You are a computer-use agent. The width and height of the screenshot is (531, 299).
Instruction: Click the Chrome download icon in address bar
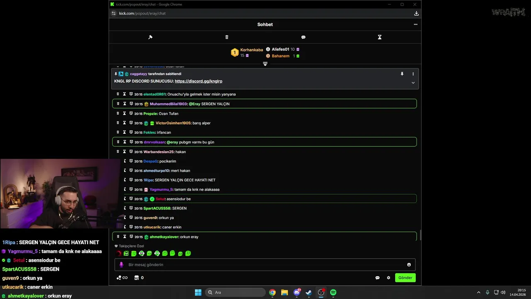point(416,13)
